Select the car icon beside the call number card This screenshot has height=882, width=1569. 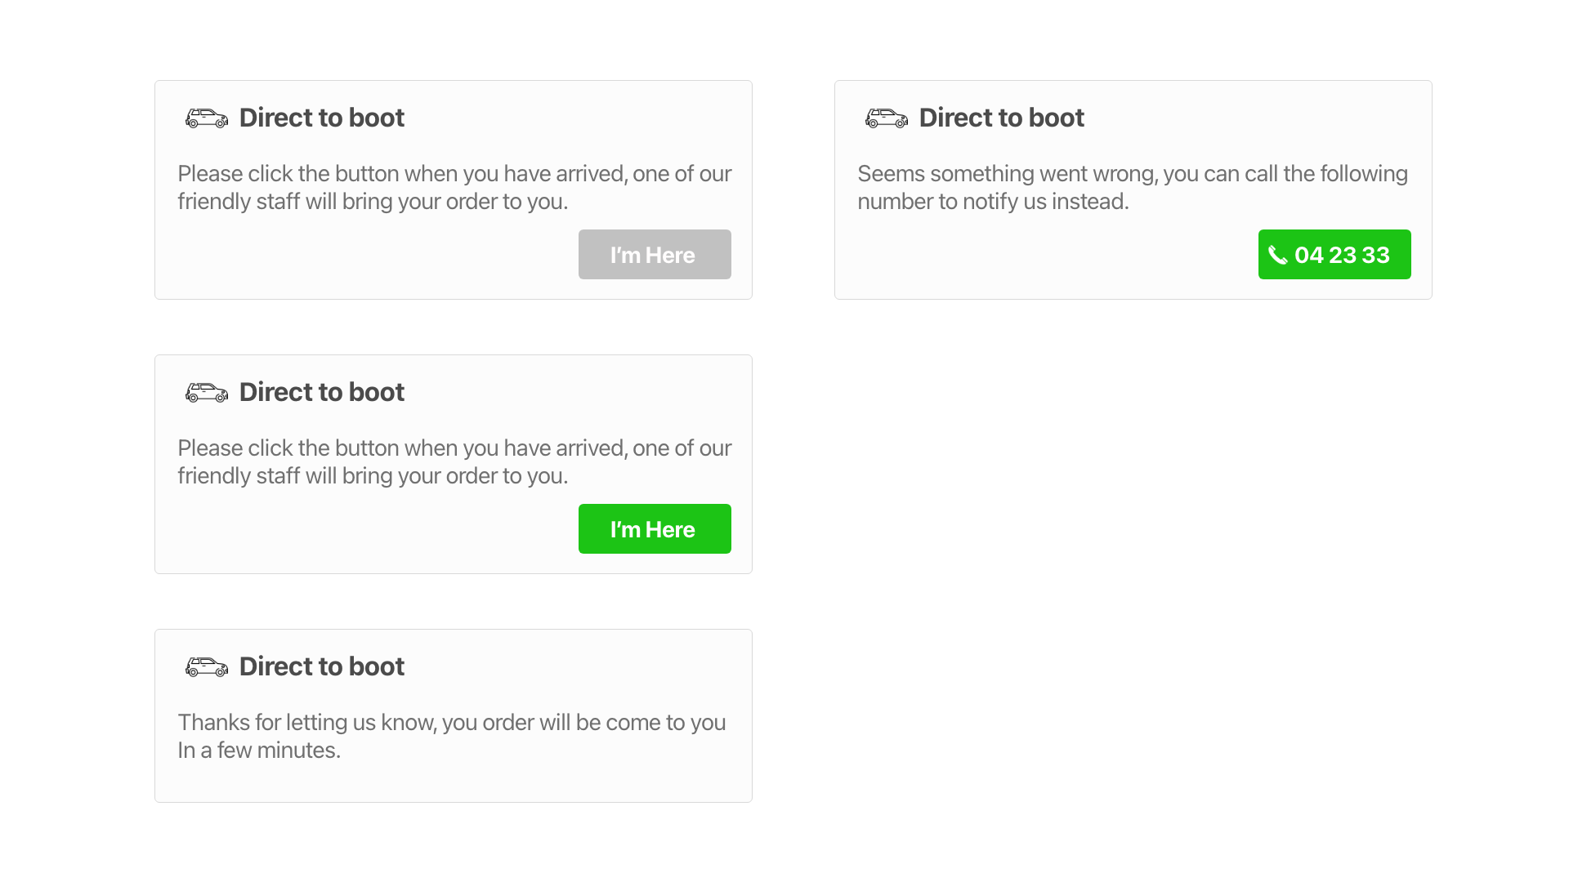coord(886,118)
